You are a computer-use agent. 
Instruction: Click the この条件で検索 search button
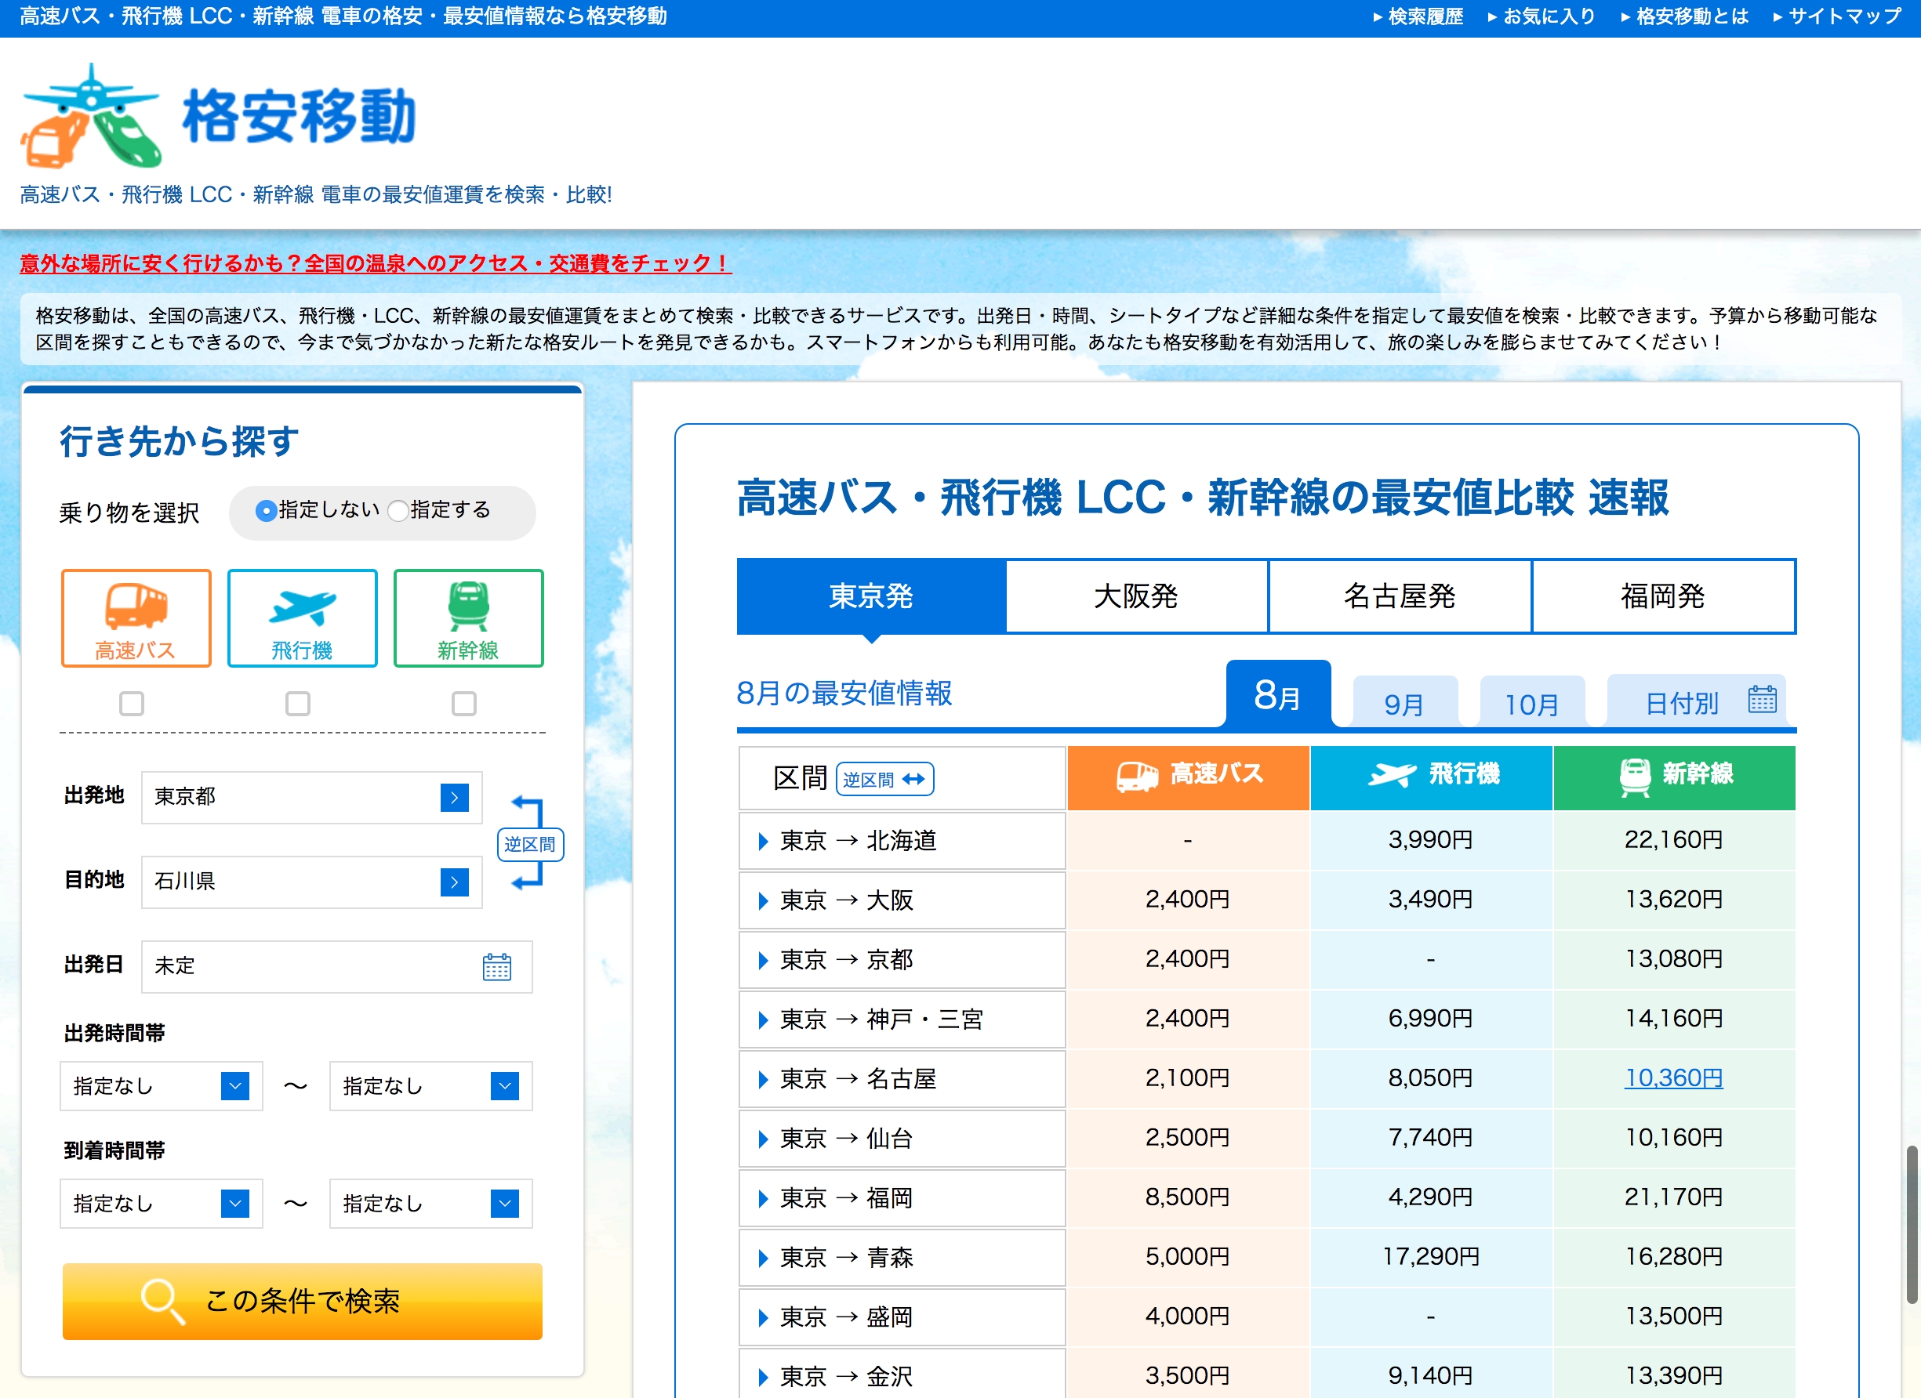click(303, 1301)
